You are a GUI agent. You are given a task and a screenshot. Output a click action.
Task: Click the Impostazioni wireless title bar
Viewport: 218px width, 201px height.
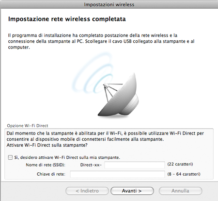pos(109,4)
